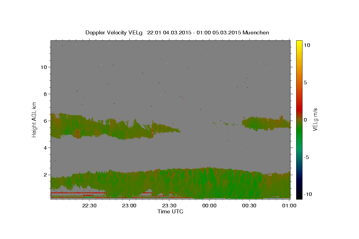Click the 'Height AGL km' axis label
359x239 pixels.
[x=34, y=119]
